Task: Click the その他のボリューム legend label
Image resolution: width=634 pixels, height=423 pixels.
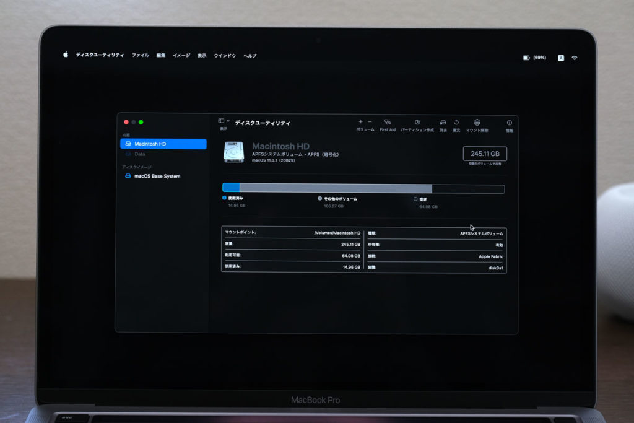Action: 341,199
